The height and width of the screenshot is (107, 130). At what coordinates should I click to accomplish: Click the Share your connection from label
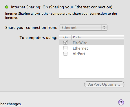tap(31, 28)
